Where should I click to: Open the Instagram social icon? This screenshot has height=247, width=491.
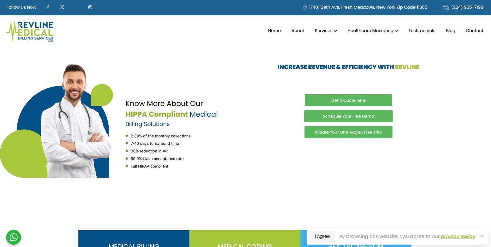click(90, 7)
